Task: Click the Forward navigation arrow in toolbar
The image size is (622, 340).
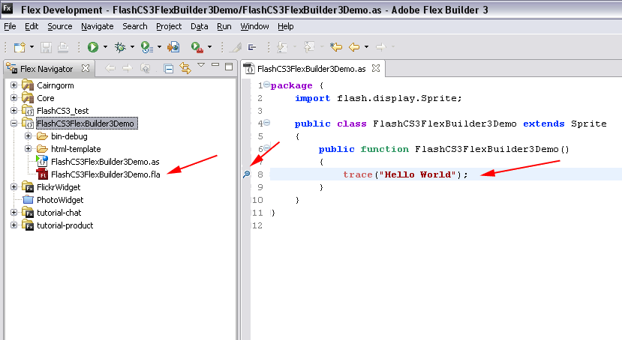Action: pos(381,47)
